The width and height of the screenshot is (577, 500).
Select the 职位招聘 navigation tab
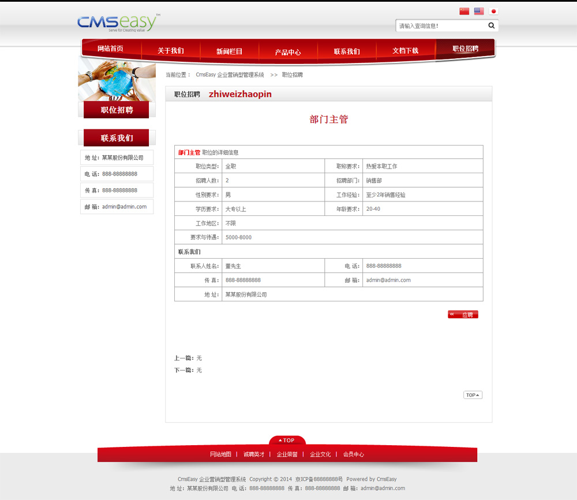(466, 48)
